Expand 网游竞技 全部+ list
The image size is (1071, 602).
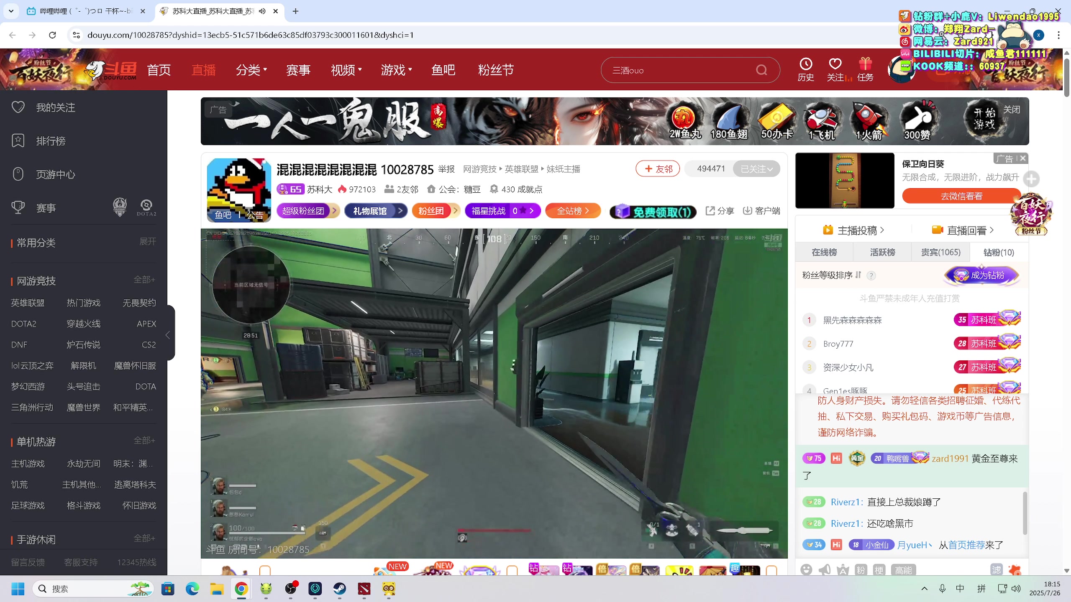pos(145,279)
